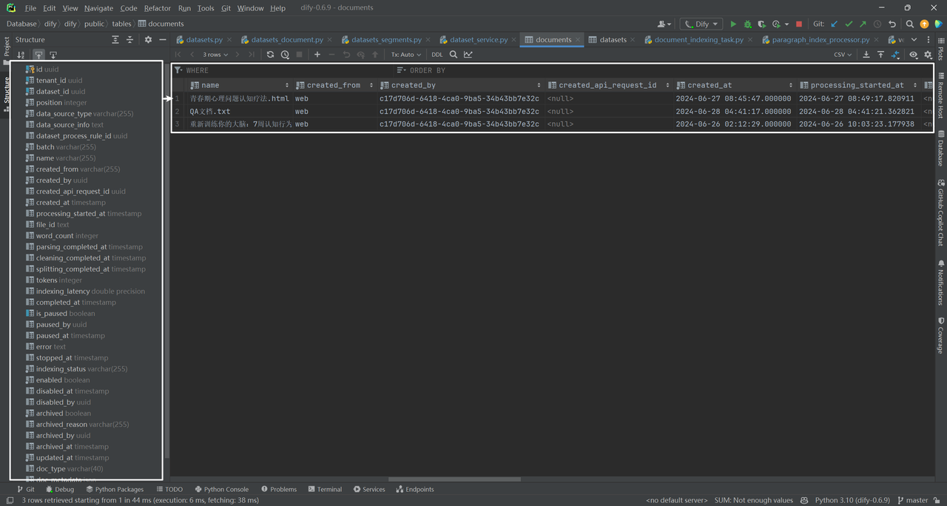Click the import data upload icon

point(880,55)
